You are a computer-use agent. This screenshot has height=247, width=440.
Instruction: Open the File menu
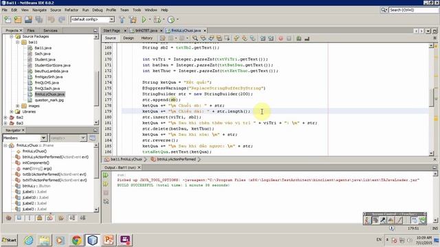pos(5,10)
